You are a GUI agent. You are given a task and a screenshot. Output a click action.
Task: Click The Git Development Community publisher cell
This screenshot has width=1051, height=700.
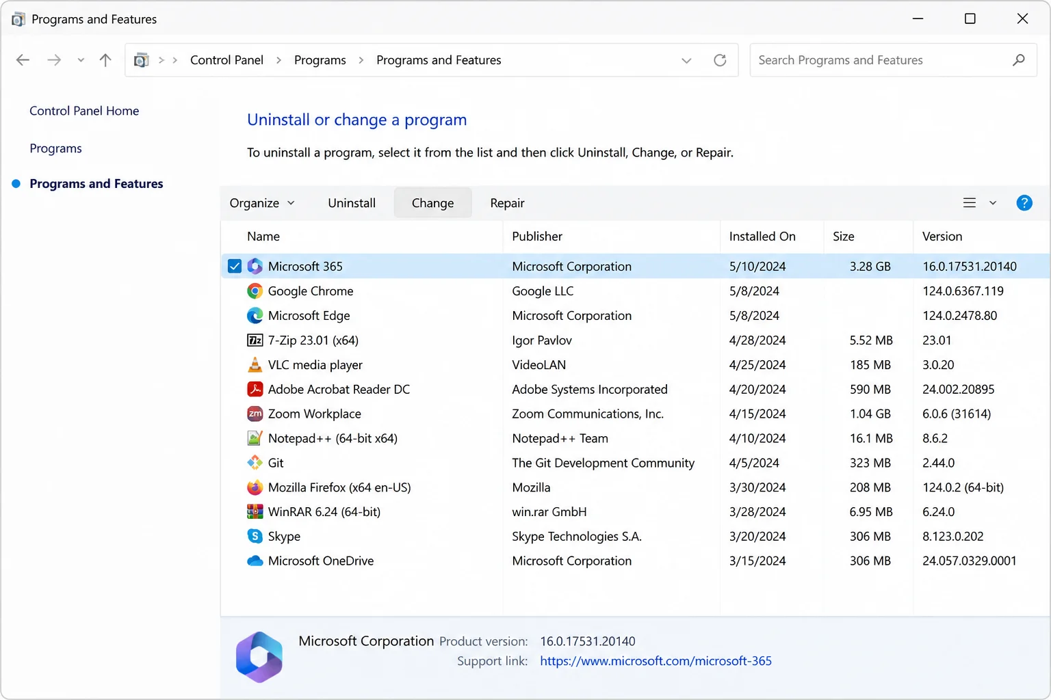click(x=604, y=463)
